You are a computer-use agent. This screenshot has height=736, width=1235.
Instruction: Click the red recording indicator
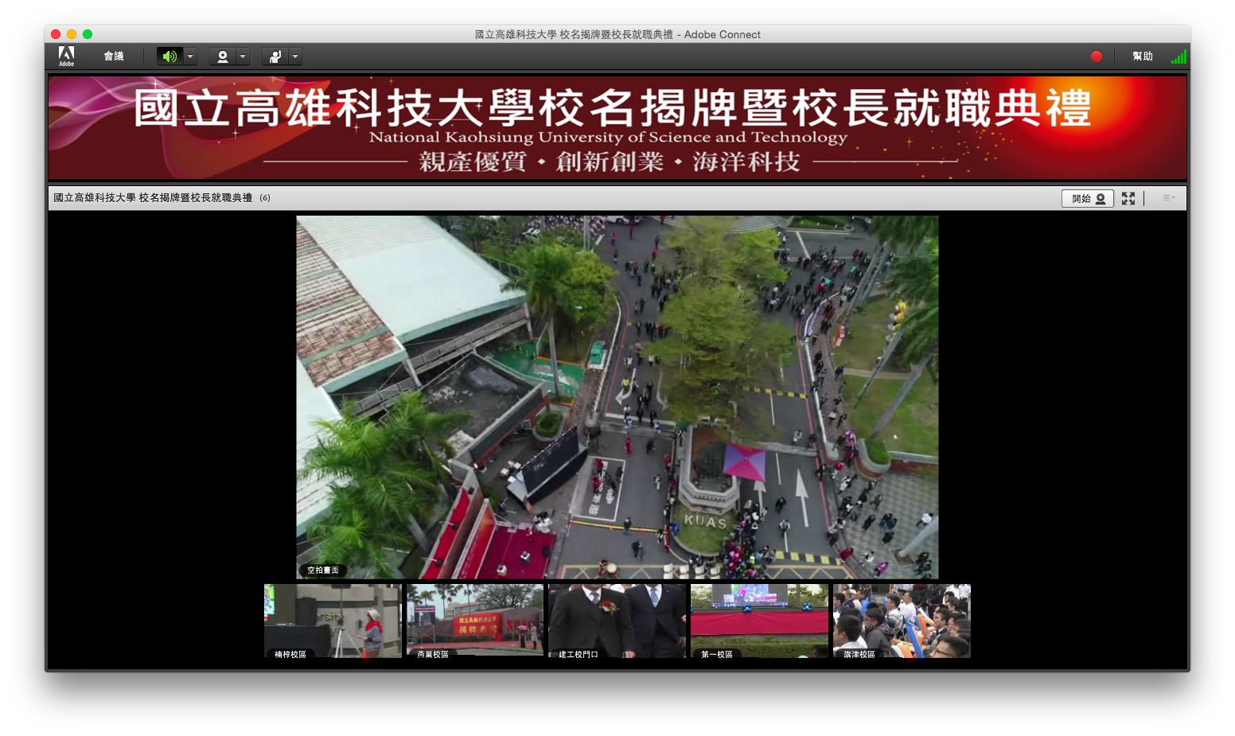click(x=1097, y=56)
